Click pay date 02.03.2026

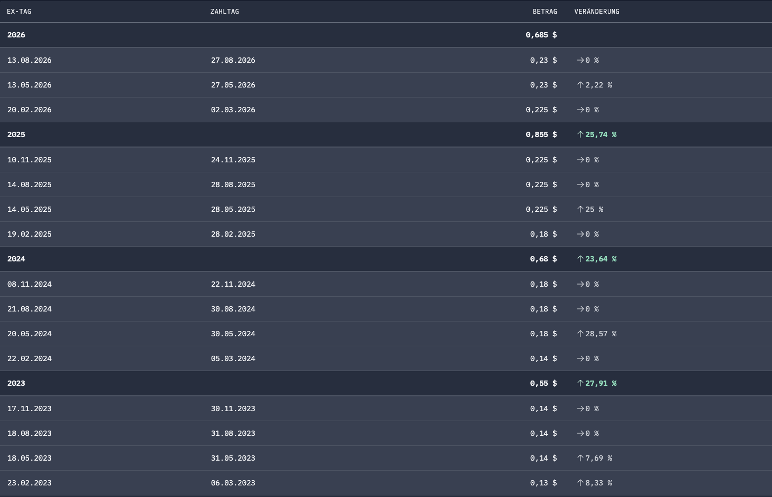(233, 110)
